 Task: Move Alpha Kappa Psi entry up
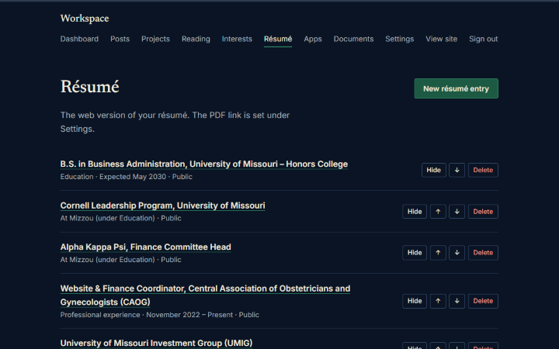[x=438, y=253]
